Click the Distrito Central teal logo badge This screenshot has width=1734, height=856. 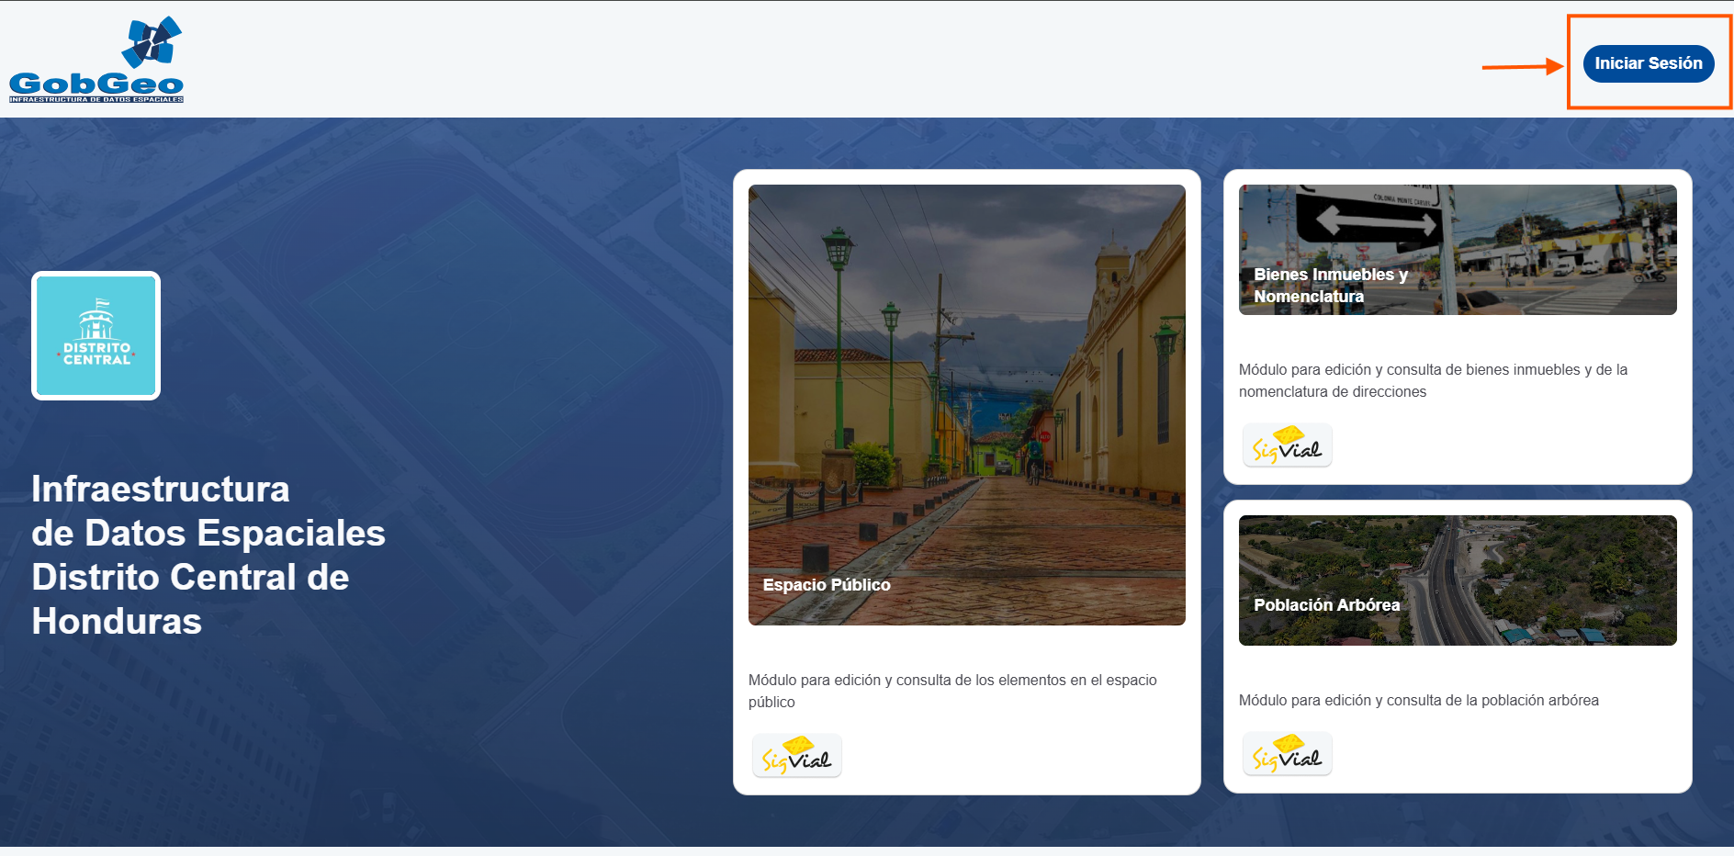coord(96,335)
